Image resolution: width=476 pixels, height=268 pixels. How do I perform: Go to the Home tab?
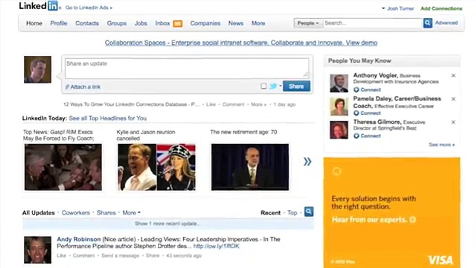34,23
